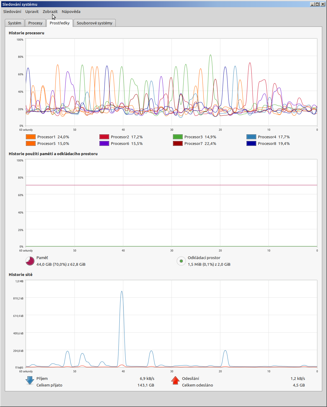Viewport: 327px width, 407px height.
Task: Click the Procesor4 17,7% label
Action: pyautogui.click(x=274, y=137)
